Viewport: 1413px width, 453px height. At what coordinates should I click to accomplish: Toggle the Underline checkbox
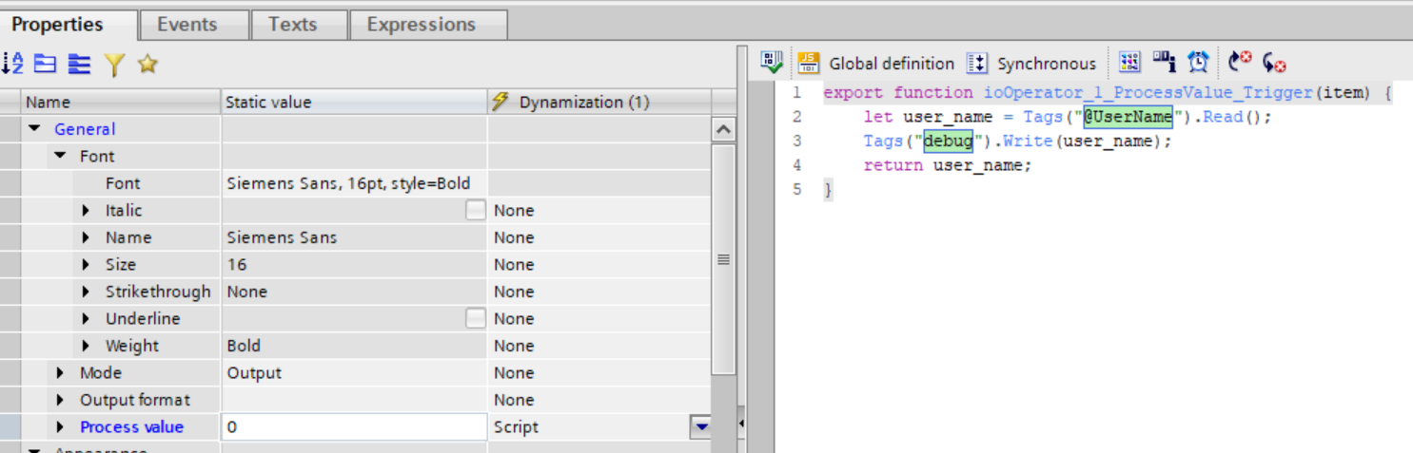(475, 319)
